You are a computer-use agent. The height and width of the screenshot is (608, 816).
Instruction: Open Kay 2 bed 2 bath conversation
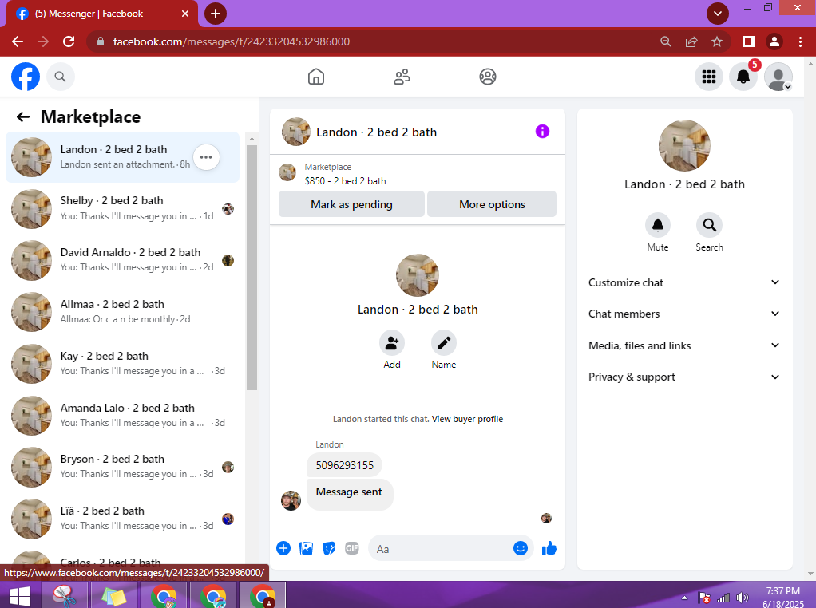tap(123, 364)
